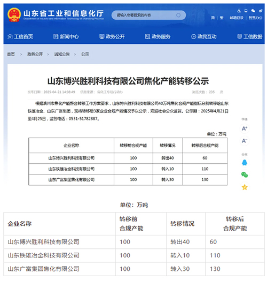Click 转移前合规产能 header in upper table
The height and width of the screenshot is (281, 267).
pyautogui.click(x=133, y=146)
